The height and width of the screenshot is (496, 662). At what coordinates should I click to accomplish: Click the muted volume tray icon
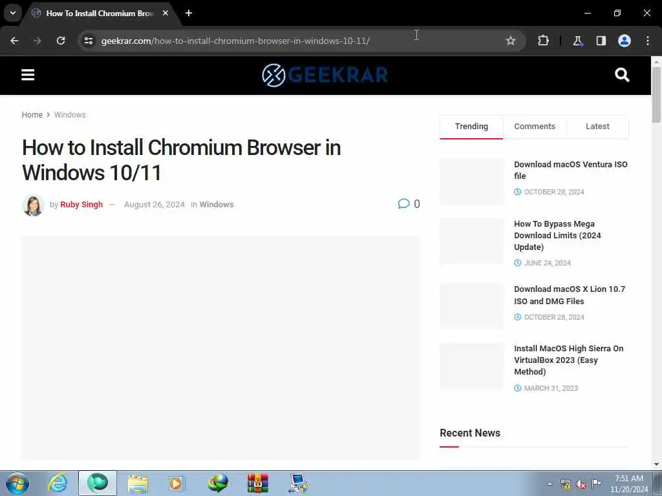pos(581,484)
